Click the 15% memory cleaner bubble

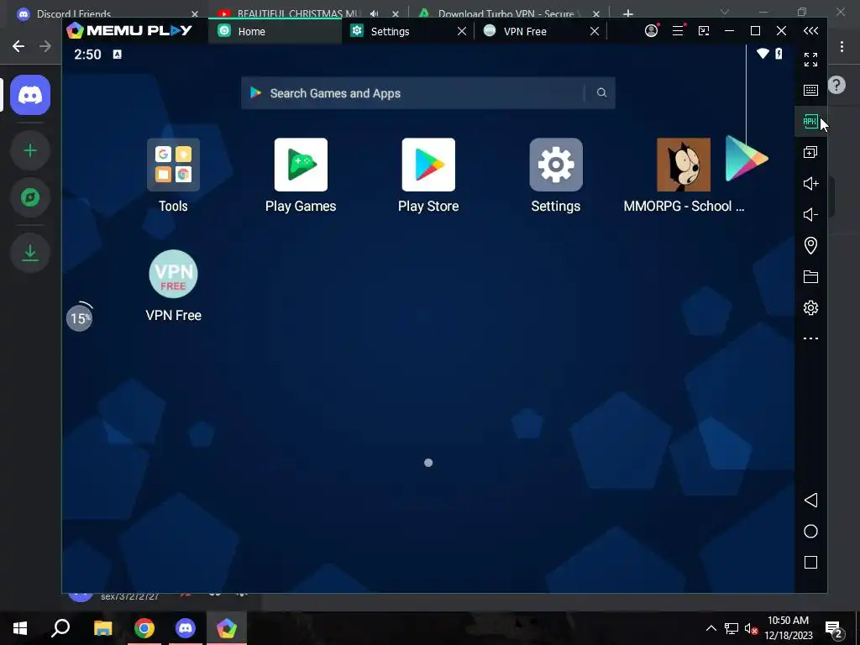(80, 317)
